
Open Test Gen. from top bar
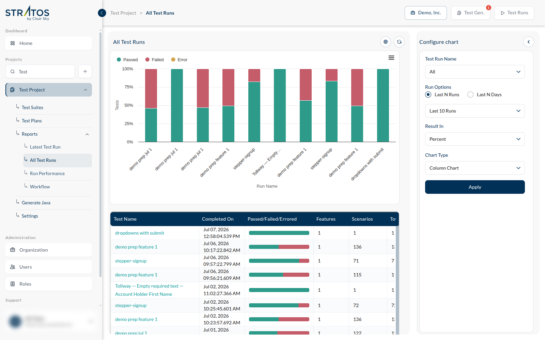pos(470,13)
